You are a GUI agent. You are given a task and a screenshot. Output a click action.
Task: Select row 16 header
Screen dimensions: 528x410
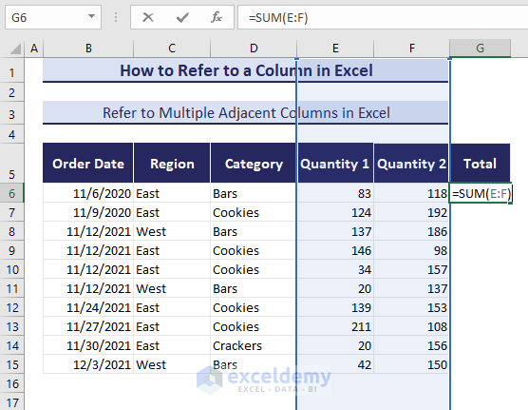coord(12,383)
